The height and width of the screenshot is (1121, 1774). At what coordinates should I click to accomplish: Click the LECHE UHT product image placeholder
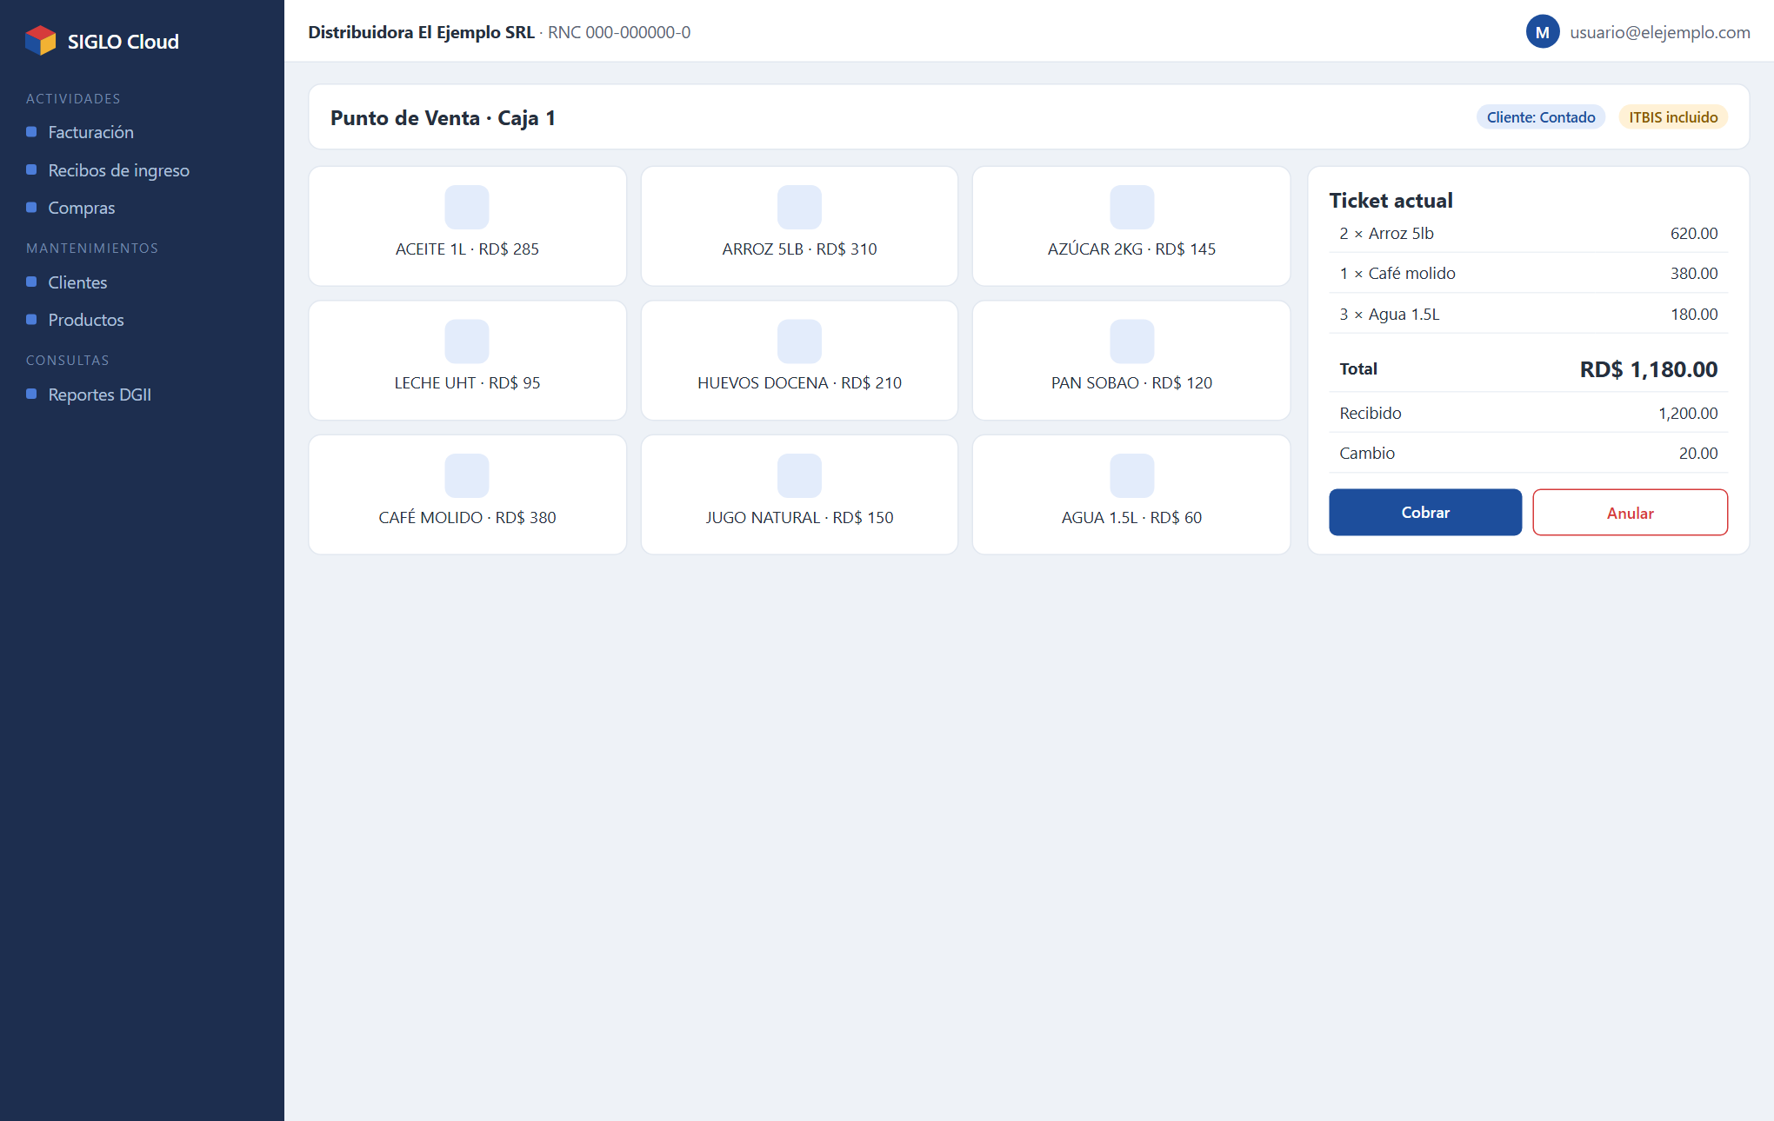(467, 342)
